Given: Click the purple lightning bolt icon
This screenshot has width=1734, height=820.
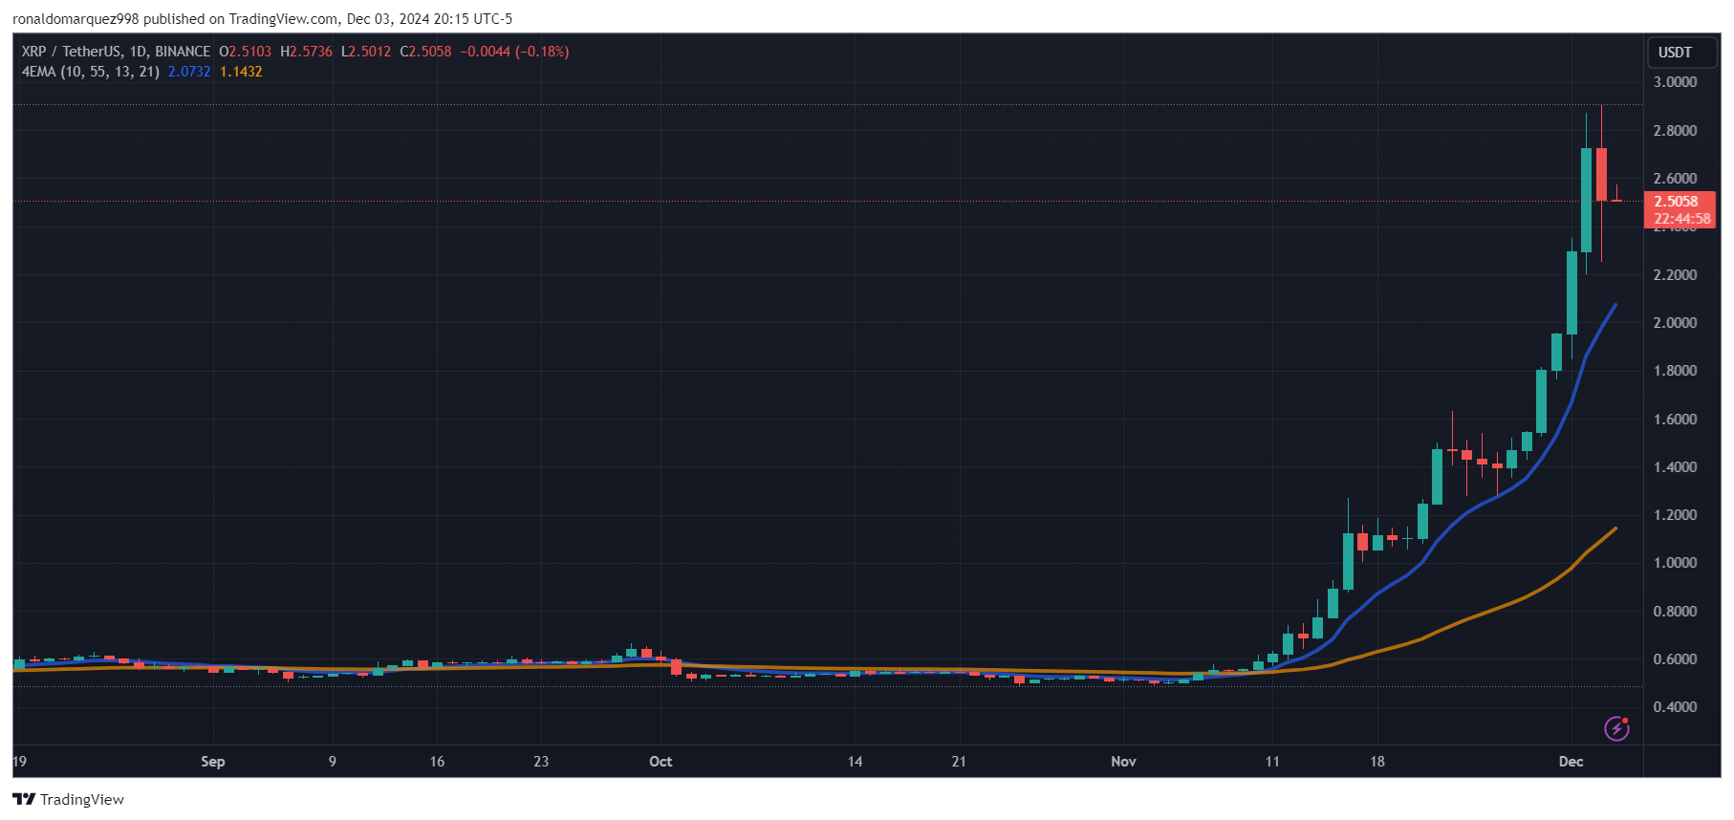Looking at the screenshot, I should tap(1616, 728).
